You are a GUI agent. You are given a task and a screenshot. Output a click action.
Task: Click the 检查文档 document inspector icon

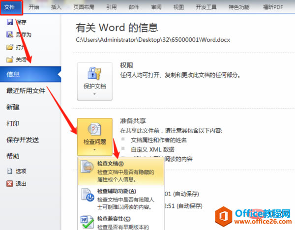87,167
